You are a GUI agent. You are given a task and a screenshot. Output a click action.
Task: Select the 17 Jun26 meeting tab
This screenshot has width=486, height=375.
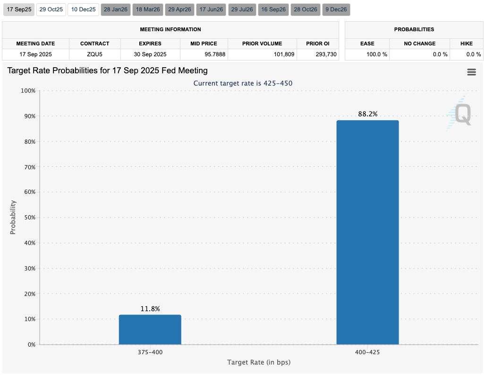point(211,9)
